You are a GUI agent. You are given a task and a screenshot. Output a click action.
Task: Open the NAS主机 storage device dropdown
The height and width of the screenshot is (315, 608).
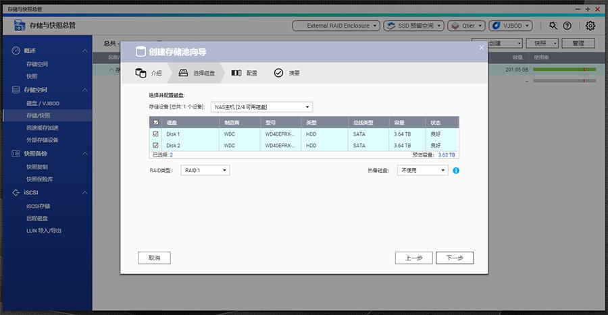(x=261, y=107)
